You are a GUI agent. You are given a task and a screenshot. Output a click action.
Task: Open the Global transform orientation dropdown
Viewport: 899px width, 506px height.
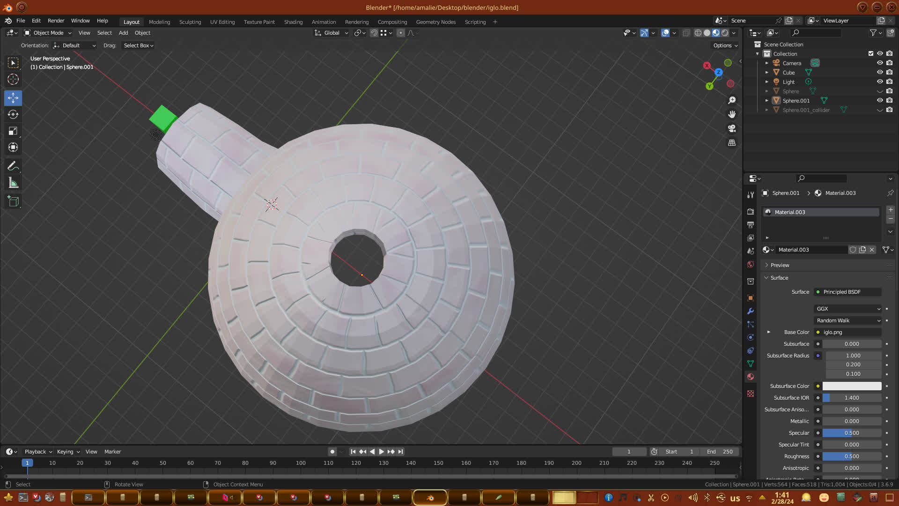coord(332,33)
